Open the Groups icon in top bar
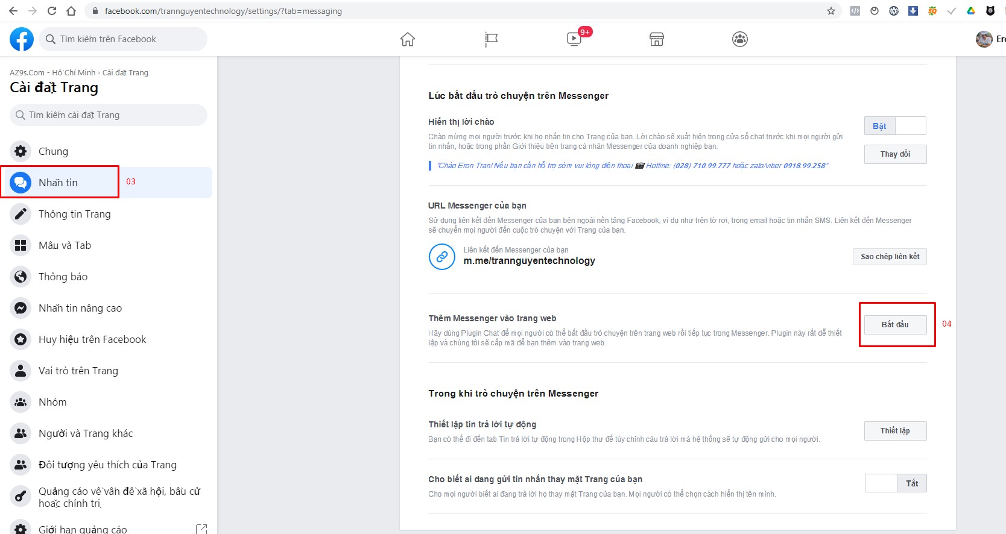This screenshot has height=534, width=1006. click(740, 39)
